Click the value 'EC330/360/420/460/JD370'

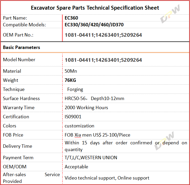tap(94, 25)
